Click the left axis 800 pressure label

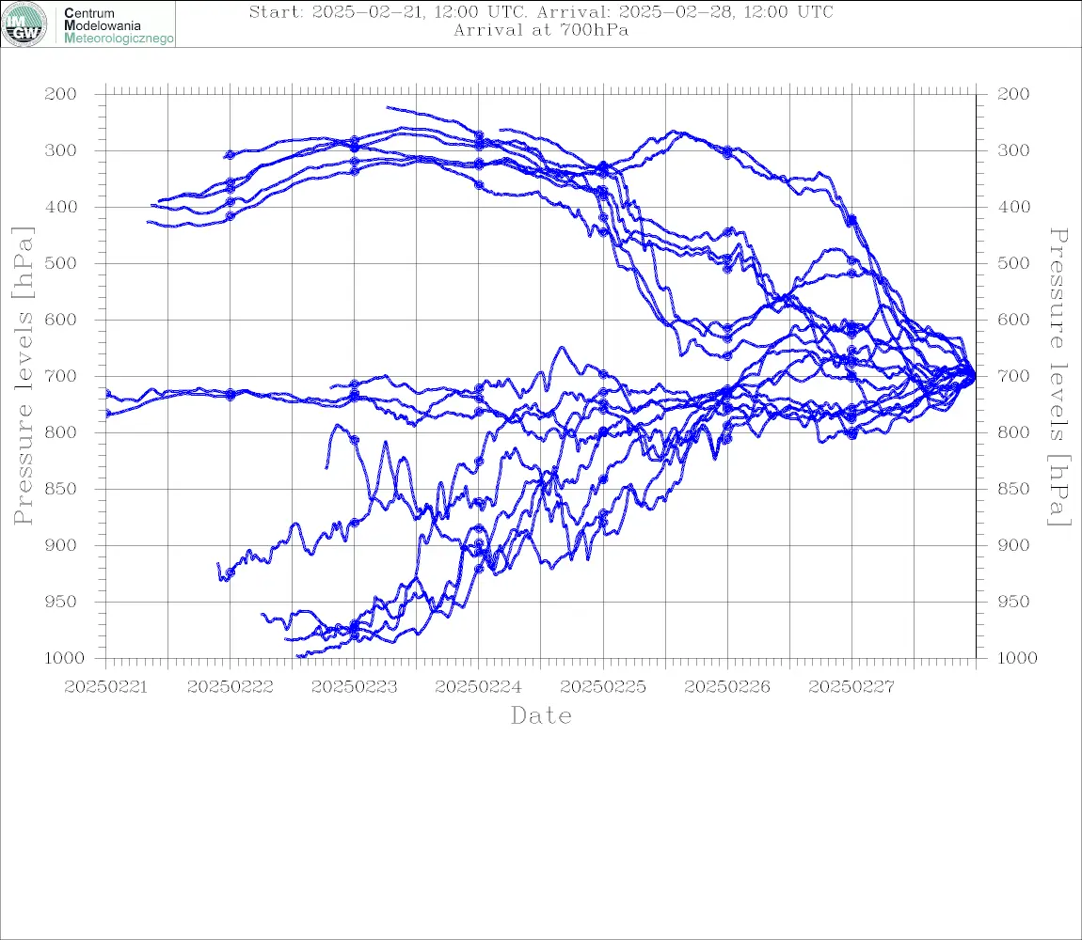click(x=60, y=432)
